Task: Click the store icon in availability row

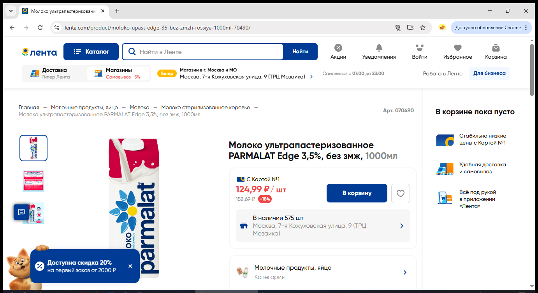Action: tap(244, 226)
